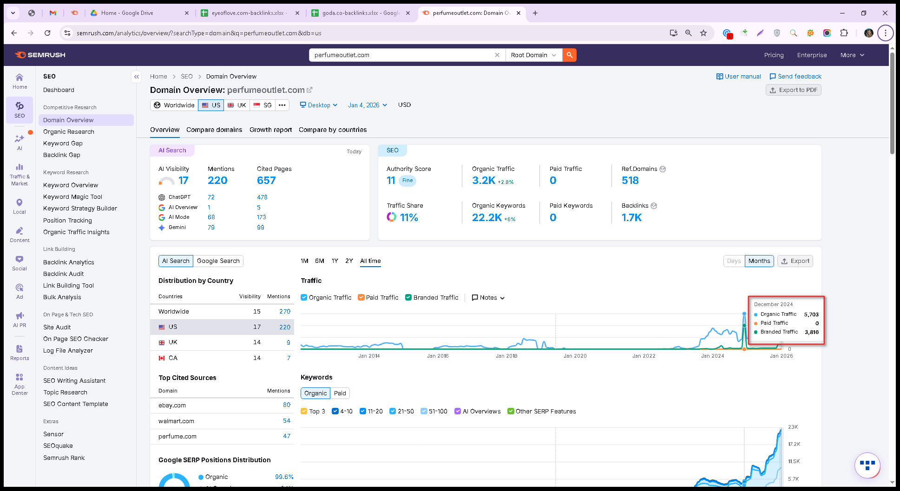The width and height of the screenshot is (900, 491).
Task: Select the 1Y time range
Action: tap(335, 261)
